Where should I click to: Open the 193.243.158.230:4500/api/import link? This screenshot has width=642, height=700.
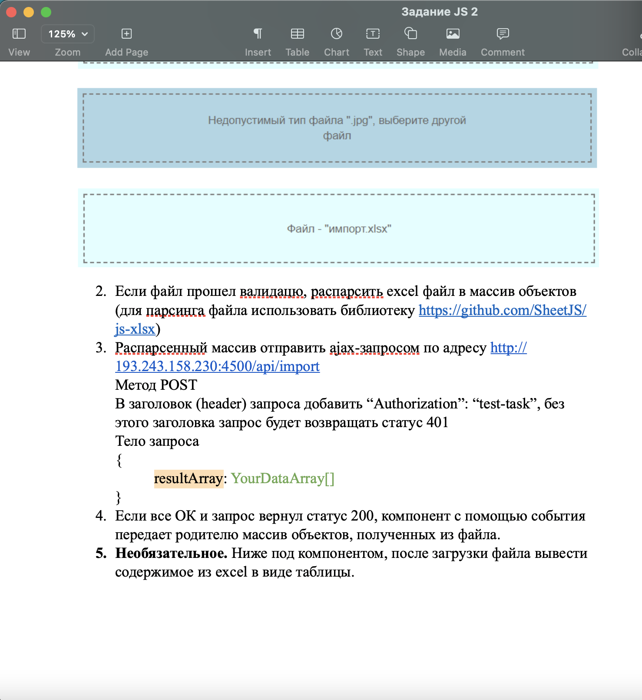pos(217,366)
